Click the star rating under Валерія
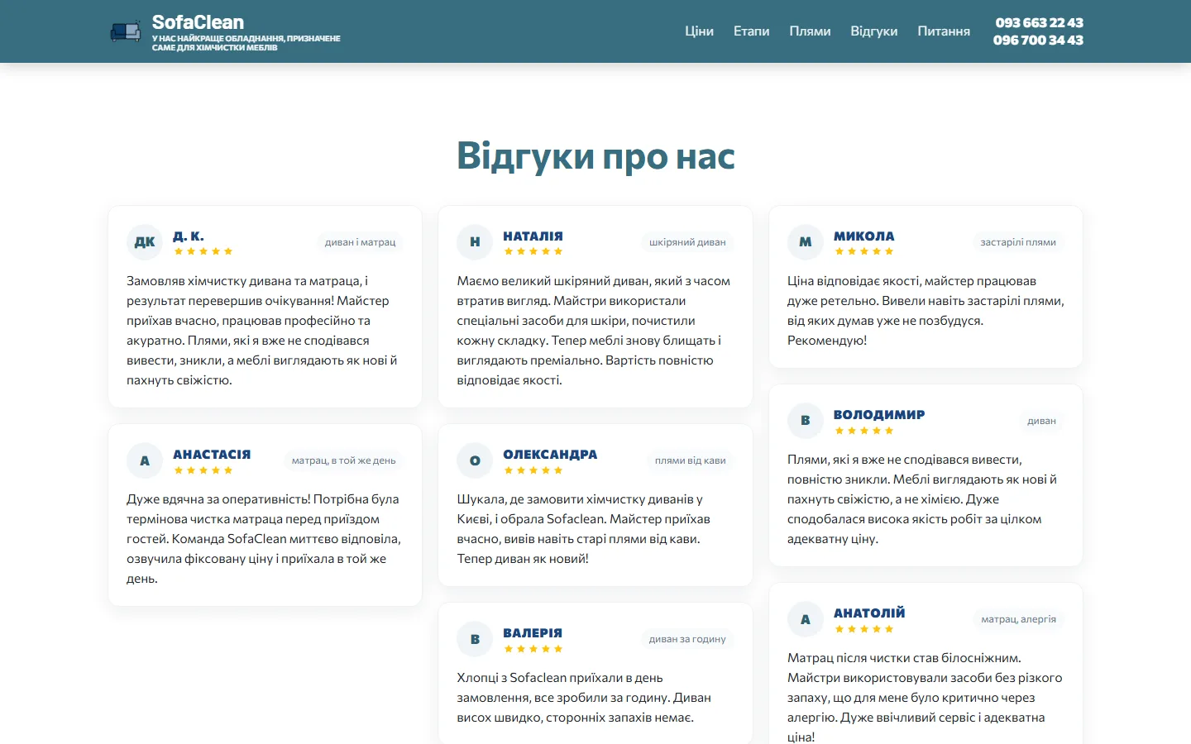Viewport: 1191px width, 744px height. pyautogui.click(x=533, y=649)
